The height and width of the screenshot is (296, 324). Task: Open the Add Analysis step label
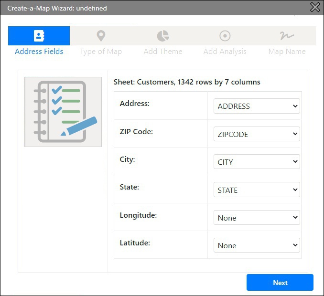pyautogui.click(x=225, y=52)
